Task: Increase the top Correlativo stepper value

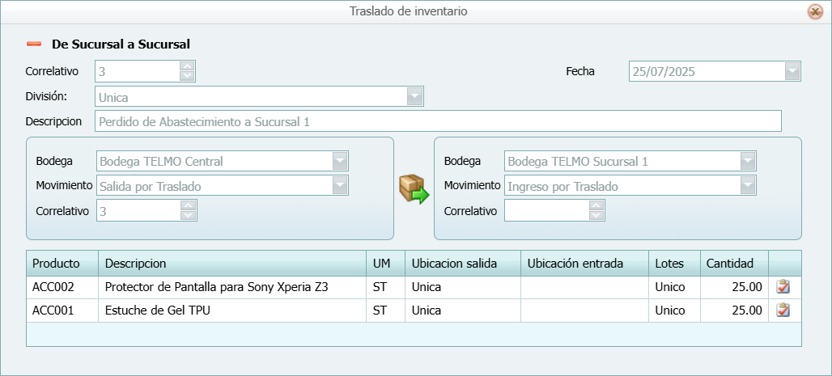Action: (x=187, y=66)
